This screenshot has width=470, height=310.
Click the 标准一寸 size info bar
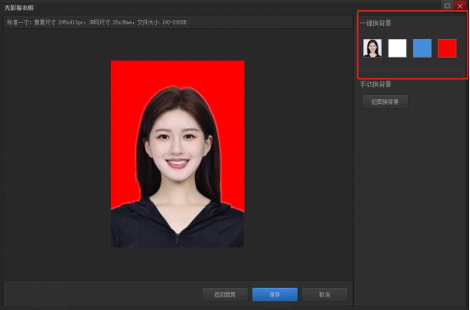pyautogui.click(x=178, y=22)
